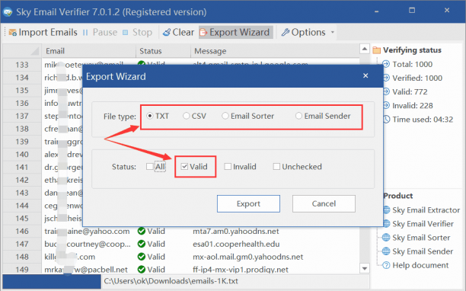Select row number 136
466x291 pixels.
(x=22, y=103)
